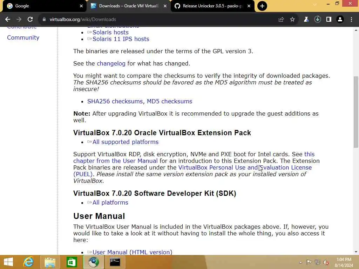The height and width of the screenshot is (269, 359).
Task: Open the 'this chapter from the User Manual' link
Action: pyautogui.click(x=194, y=157)
